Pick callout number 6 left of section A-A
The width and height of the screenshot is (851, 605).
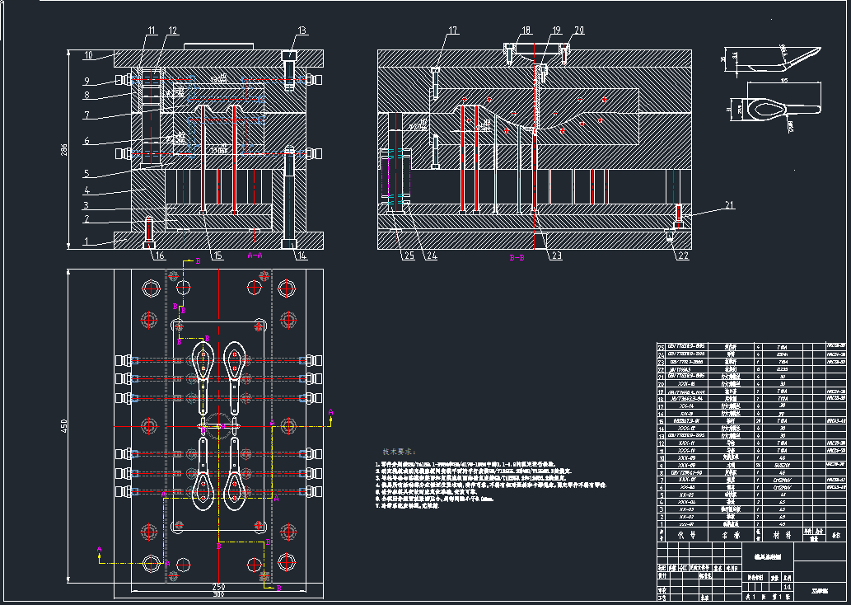pyautogui.click(x=87, y=141)
